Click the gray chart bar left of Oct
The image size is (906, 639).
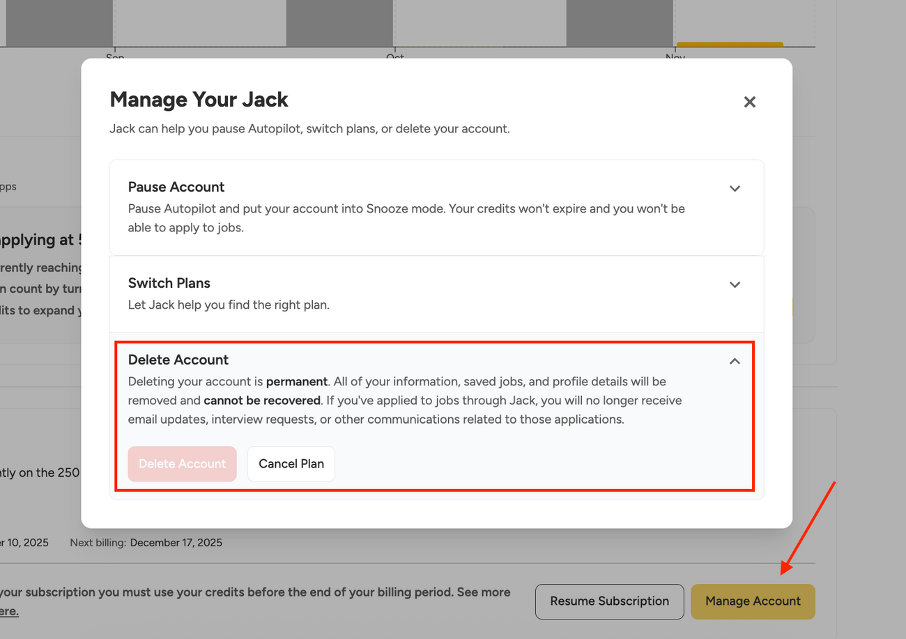click(339, 23)
